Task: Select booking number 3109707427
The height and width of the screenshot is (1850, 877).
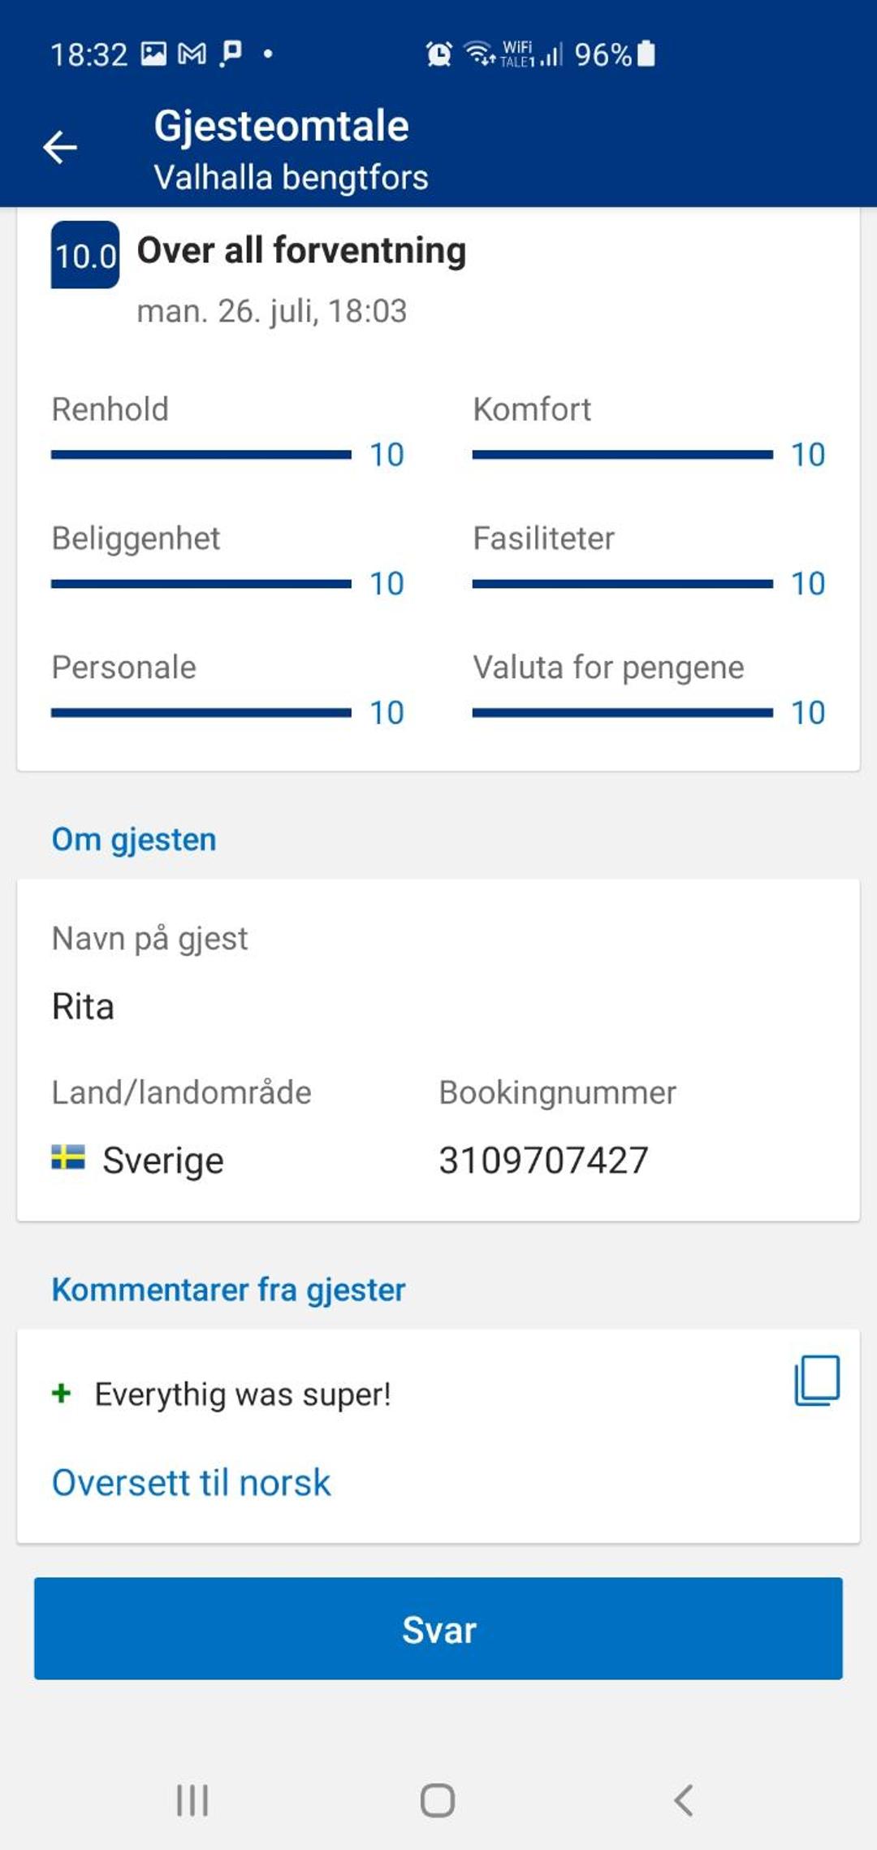Action: click(543, 1160)
